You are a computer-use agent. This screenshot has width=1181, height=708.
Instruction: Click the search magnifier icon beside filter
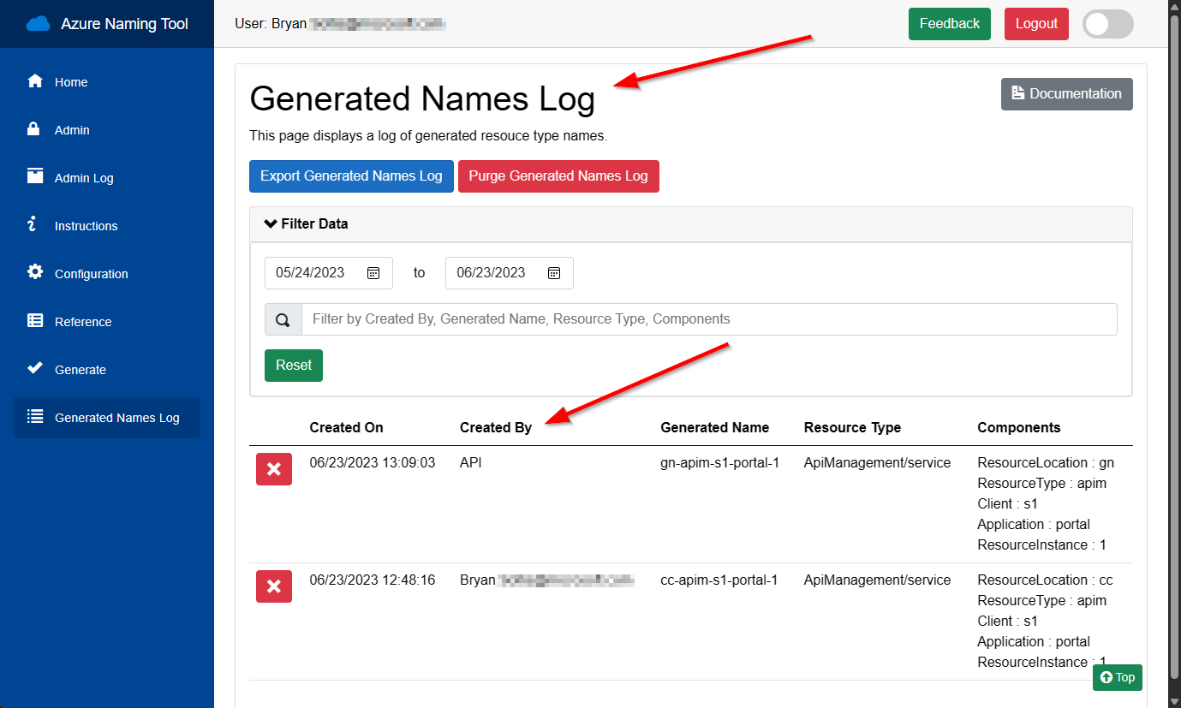tap(283, 319)
